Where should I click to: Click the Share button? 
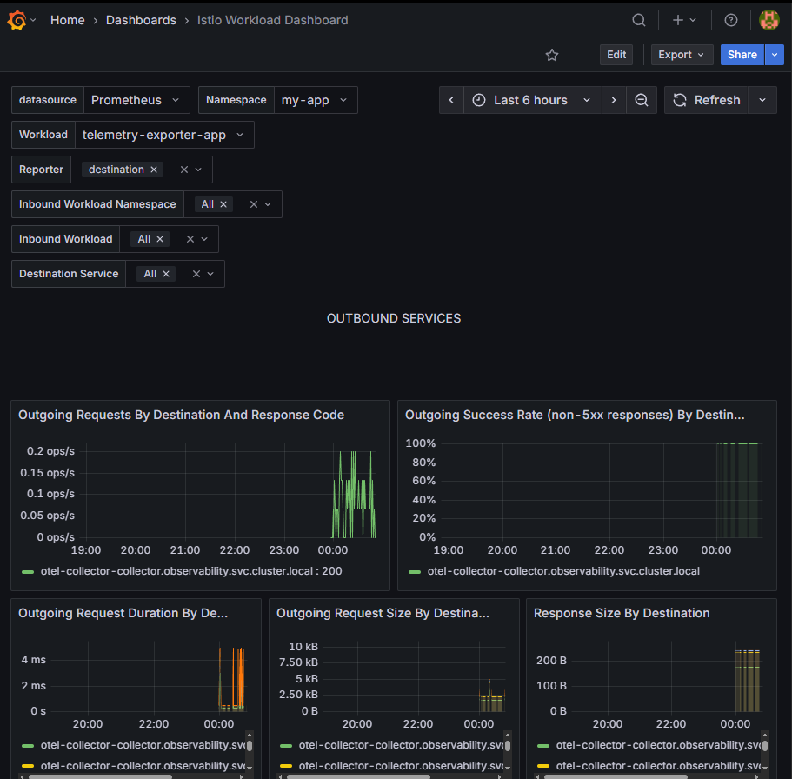(x=742, y=55)
